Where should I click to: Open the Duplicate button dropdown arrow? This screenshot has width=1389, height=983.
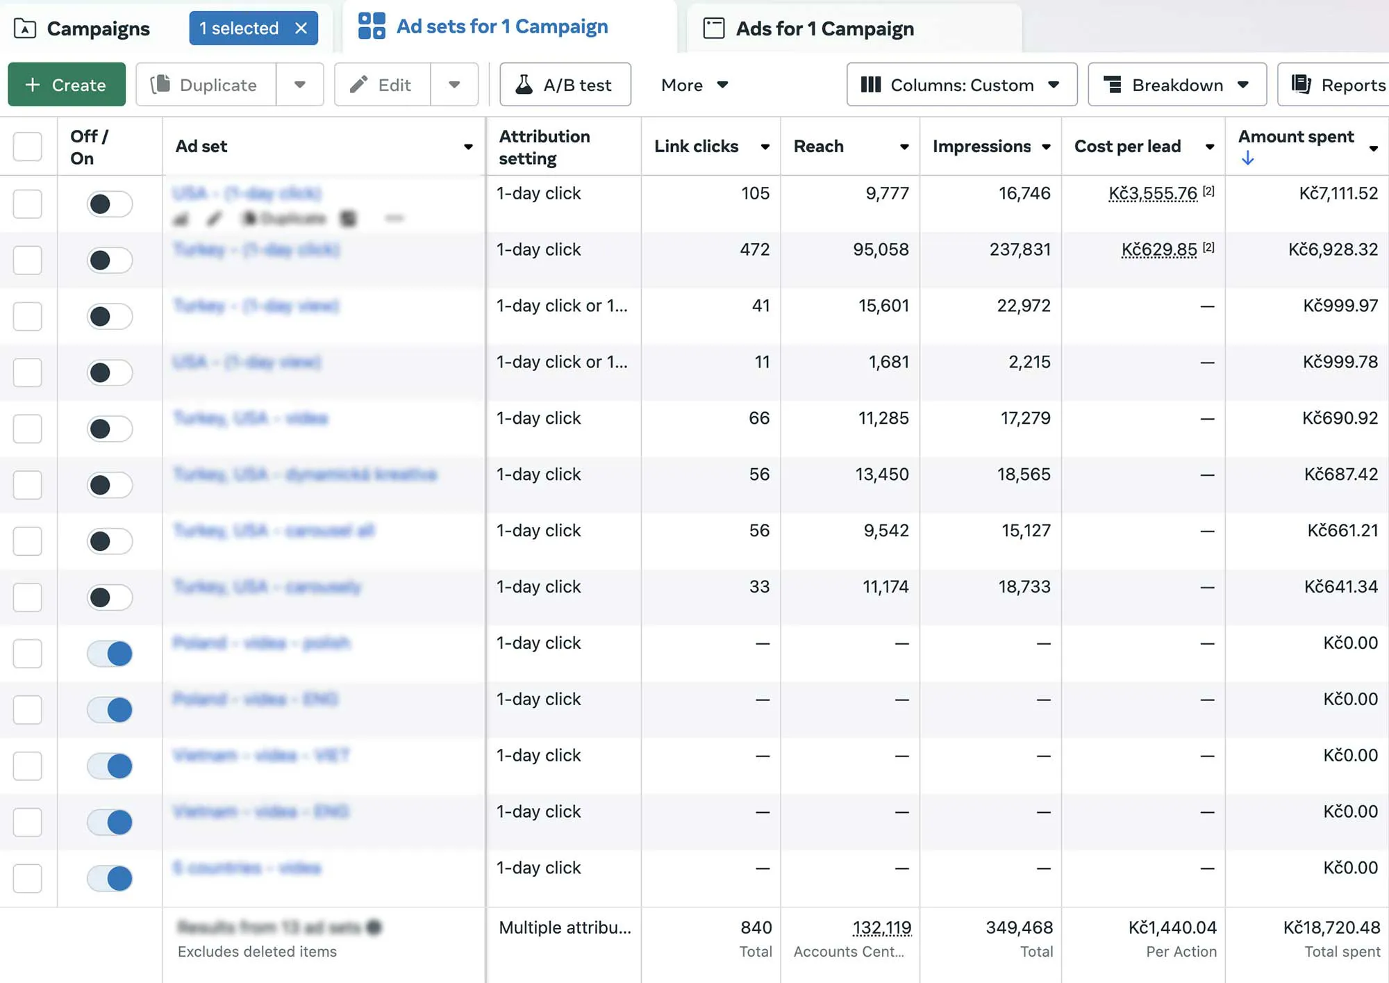(x=300, y=85)
